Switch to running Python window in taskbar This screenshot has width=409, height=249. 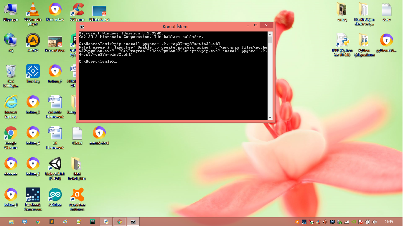click(106, 222)
